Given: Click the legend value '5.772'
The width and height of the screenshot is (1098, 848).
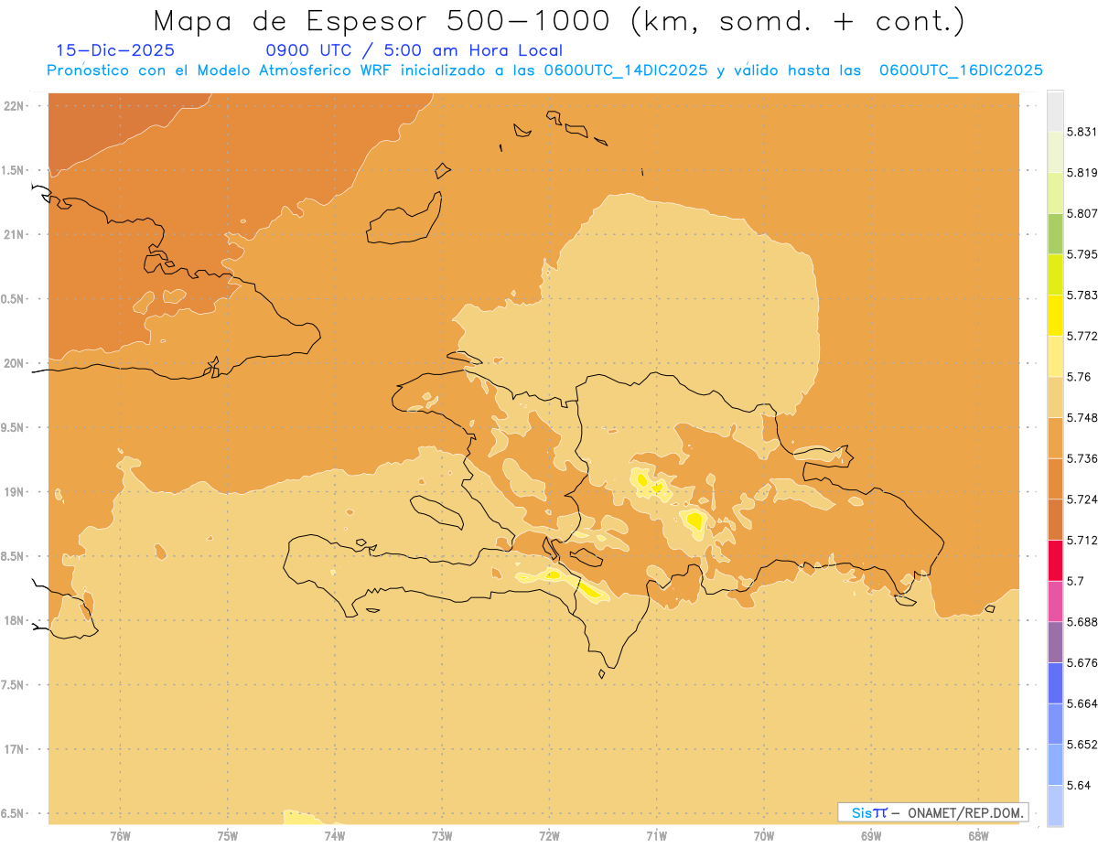Looking at the screenshot, I should [1082, 336].
